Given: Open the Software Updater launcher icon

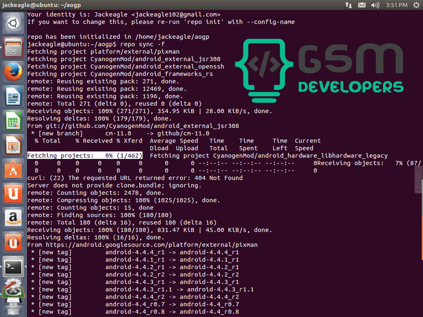Looking at the screenshot, I should [x=12, y=289].
